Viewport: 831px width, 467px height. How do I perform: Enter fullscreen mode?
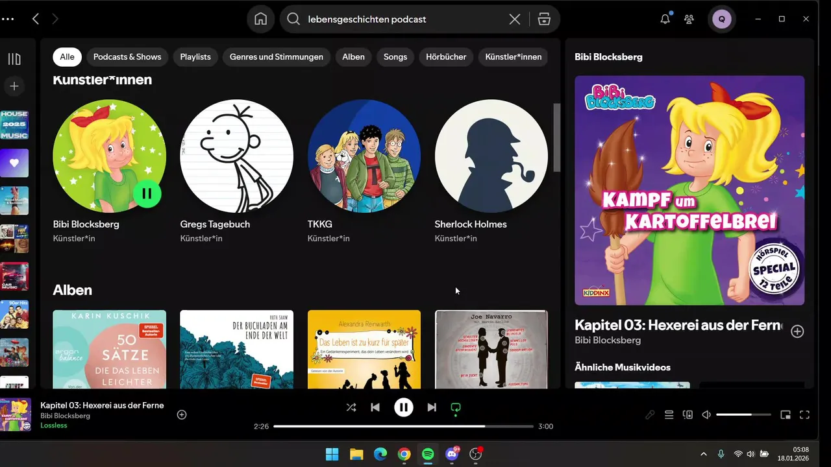[x=804, y=414]
